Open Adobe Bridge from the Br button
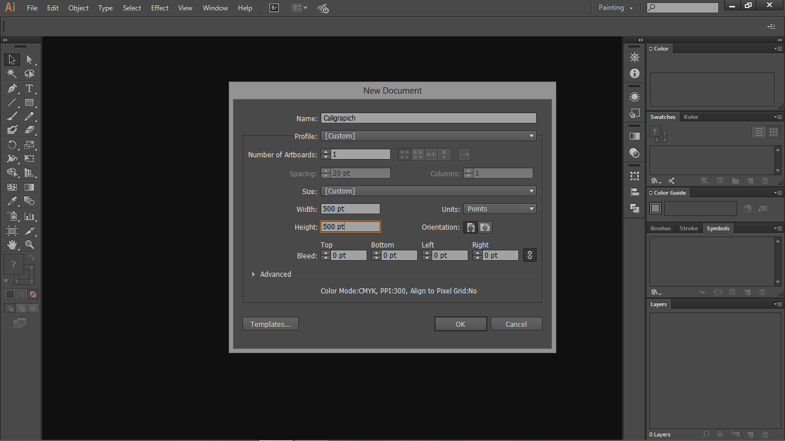The image size is (785, 441). [274, 8]
